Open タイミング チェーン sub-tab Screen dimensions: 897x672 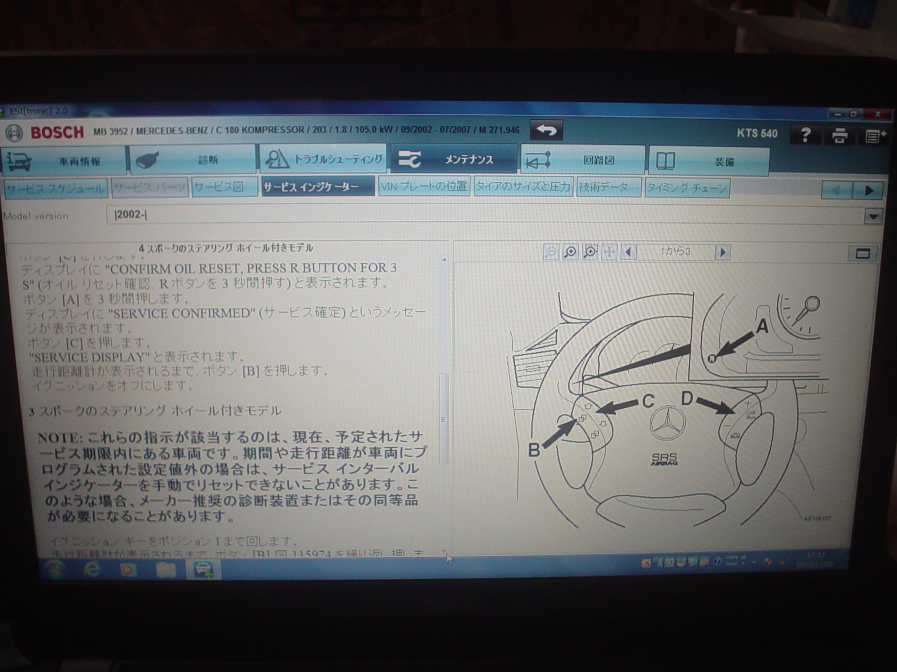[687, 188]
